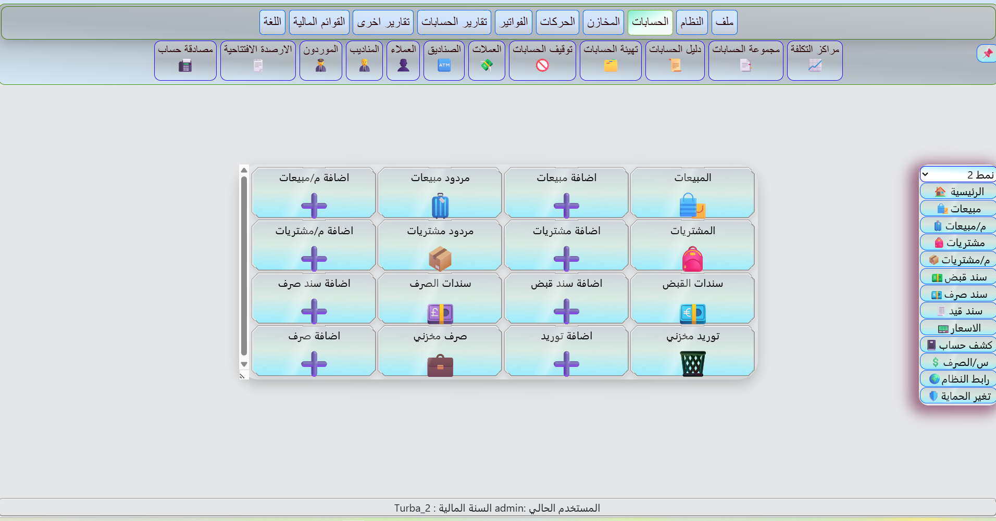The height and width of the screenshot is (521, 996).
Task: Click the tile panel scrollbar up arrow
Action: pyautogui.click(x=244, y=170)
